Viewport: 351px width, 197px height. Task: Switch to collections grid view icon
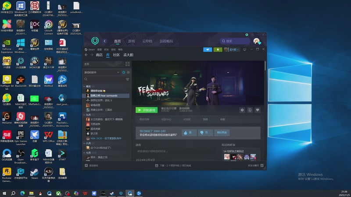128,64
